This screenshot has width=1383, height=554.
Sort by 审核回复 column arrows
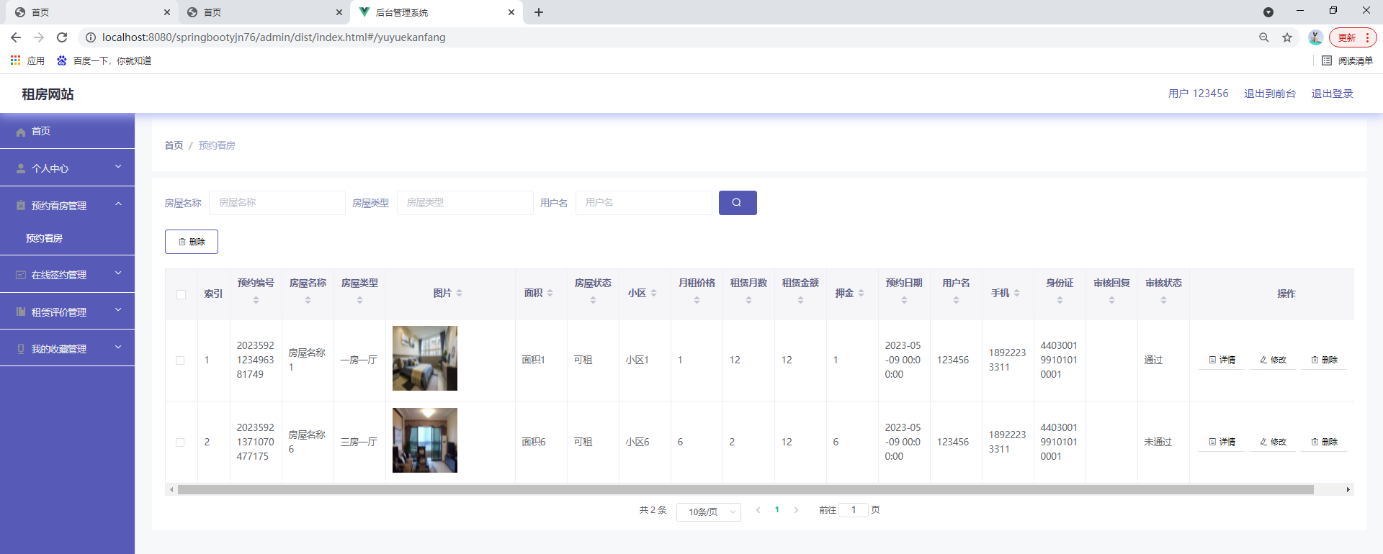pyautogui.click(x=1111, y=300)
